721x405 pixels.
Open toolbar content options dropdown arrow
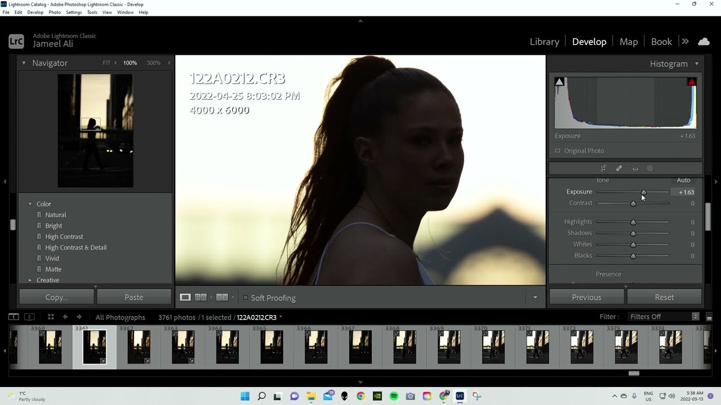[x=535, y=298]
